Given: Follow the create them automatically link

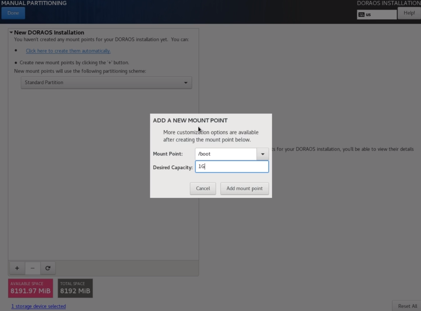Looking at the screenshot, I should tap(68, 51).
